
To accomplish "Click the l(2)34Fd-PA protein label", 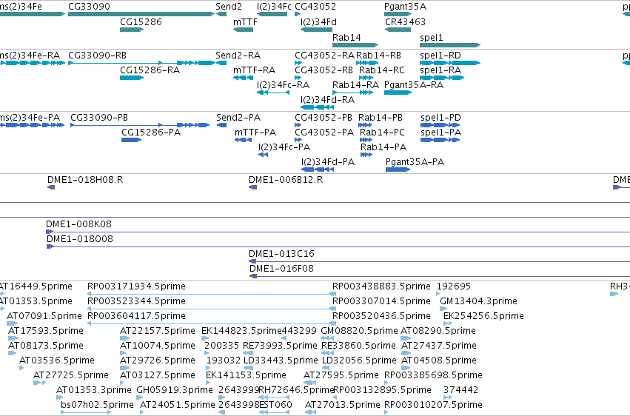I will coord(328,162).
